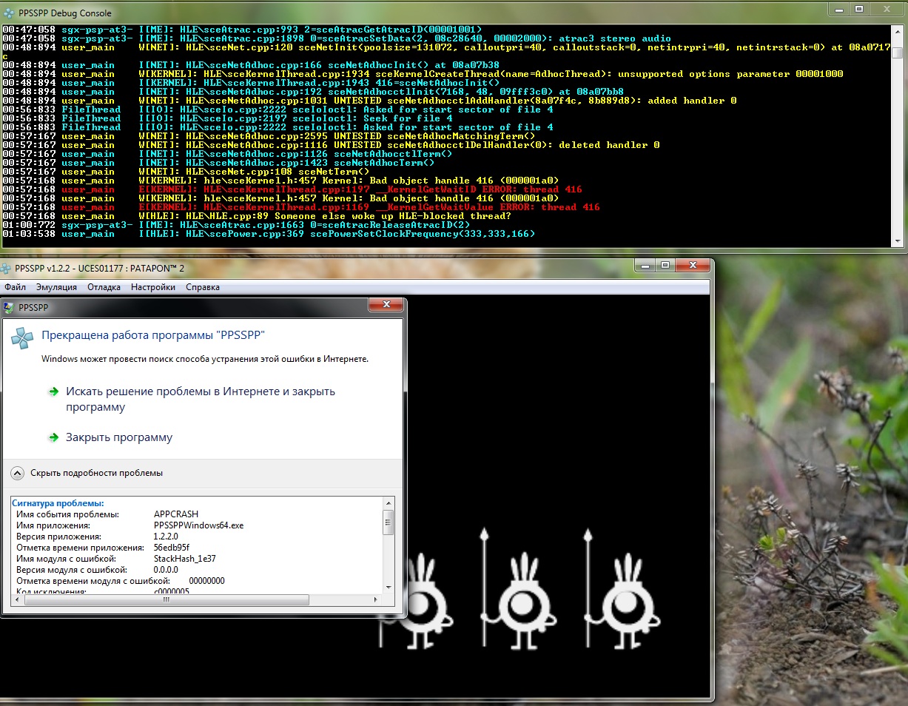Click the 'Имя модуля с ошибкой:' label
The width and height of the screenshot is (908, 706).
click(x=65, y=558)
